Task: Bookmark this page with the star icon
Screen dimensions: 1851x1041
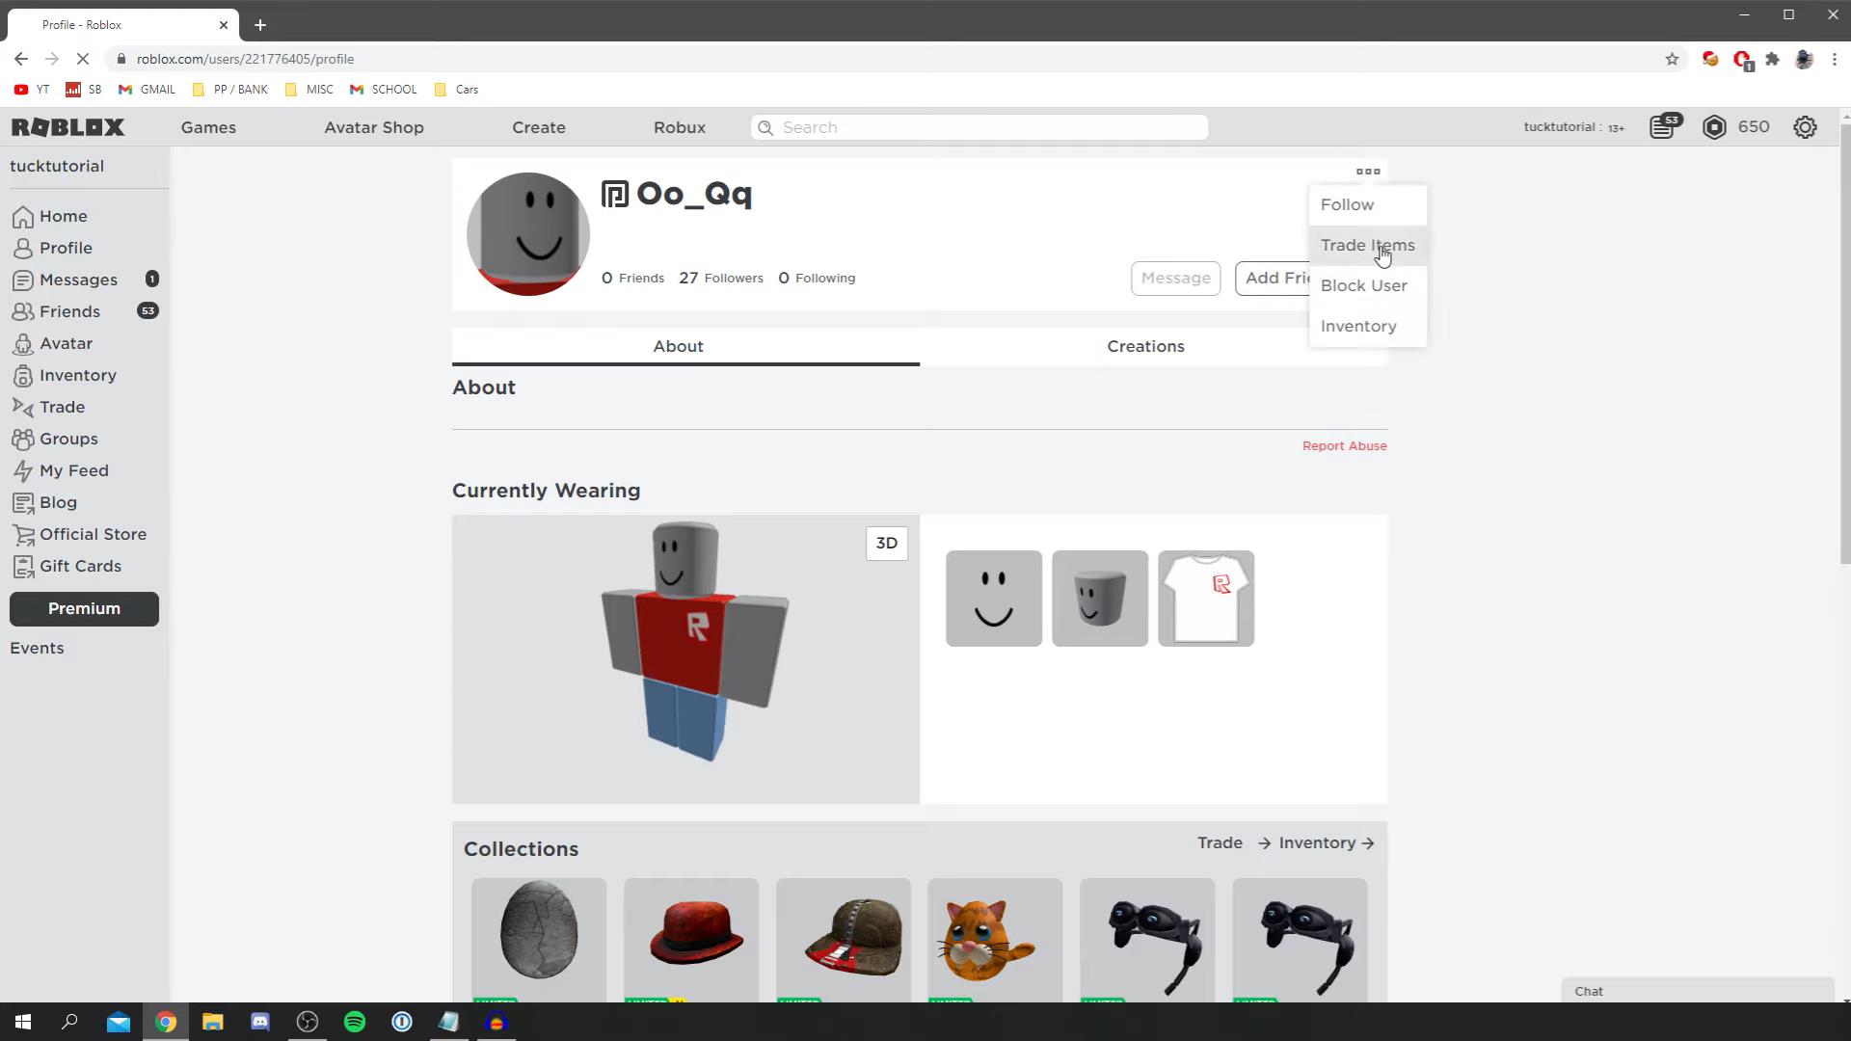Action: click(1672, 59)
